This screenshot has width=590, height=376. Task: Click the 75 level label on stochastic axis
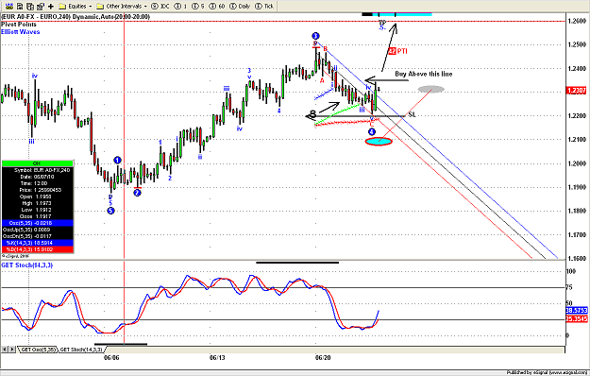pos(569,287)
